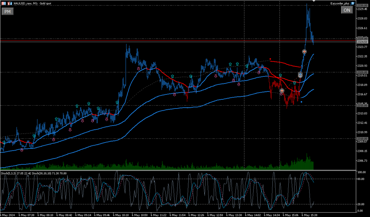Screen dimensions: 370x217
Task: Select the trade marker near the 2323.77 level
Action: 304,52
